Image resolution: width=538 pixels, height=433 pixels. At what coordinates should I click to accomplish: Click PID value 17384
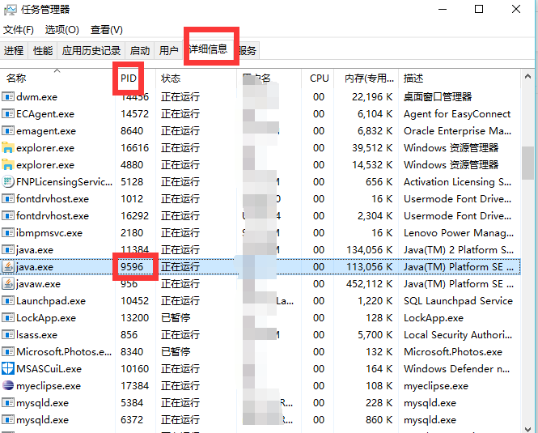coord(134,385)
